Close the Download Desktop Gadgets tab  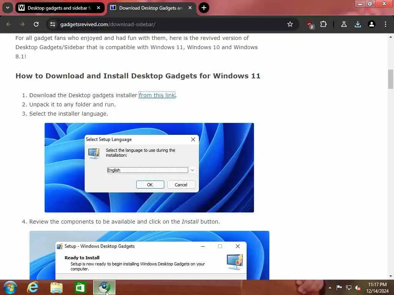[190, 8]
